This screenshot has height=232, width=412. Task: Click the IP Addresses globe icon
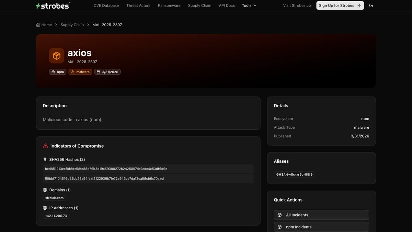coord(45,208)
